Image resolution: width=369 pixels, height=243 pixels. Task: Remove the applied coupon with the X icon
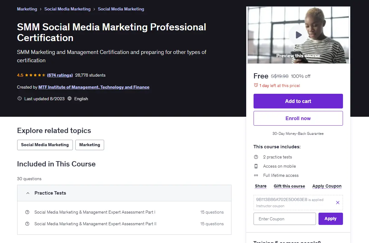337,203
